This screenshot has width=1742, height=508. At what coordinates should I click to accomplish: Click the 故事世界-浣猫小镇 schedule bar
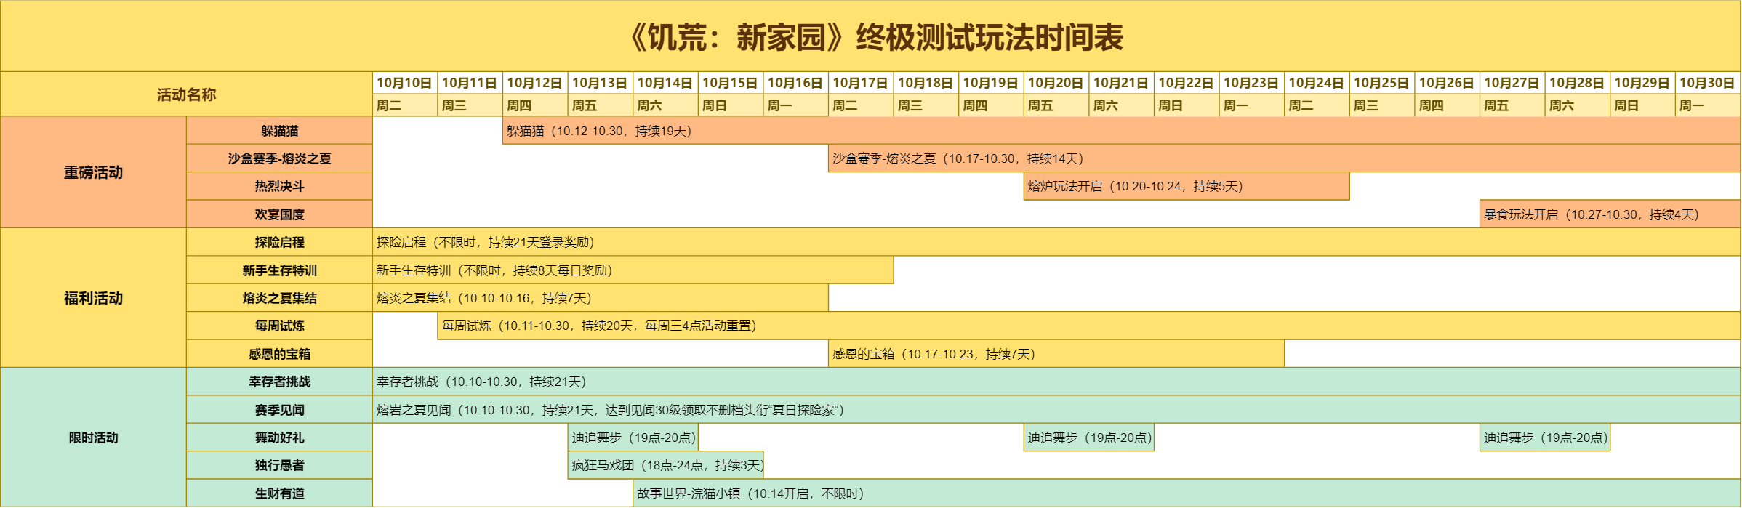1186,493
